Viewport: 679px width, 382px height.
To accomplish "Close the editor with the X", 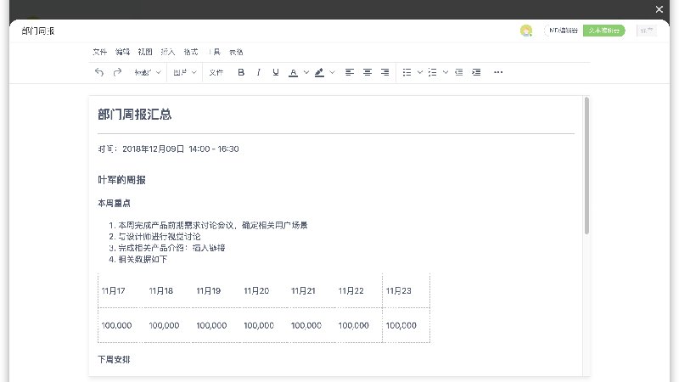I will coord(659,9).
